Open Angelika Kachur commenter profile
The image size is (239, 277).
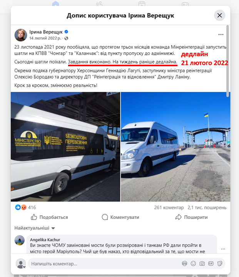point(45,240)
